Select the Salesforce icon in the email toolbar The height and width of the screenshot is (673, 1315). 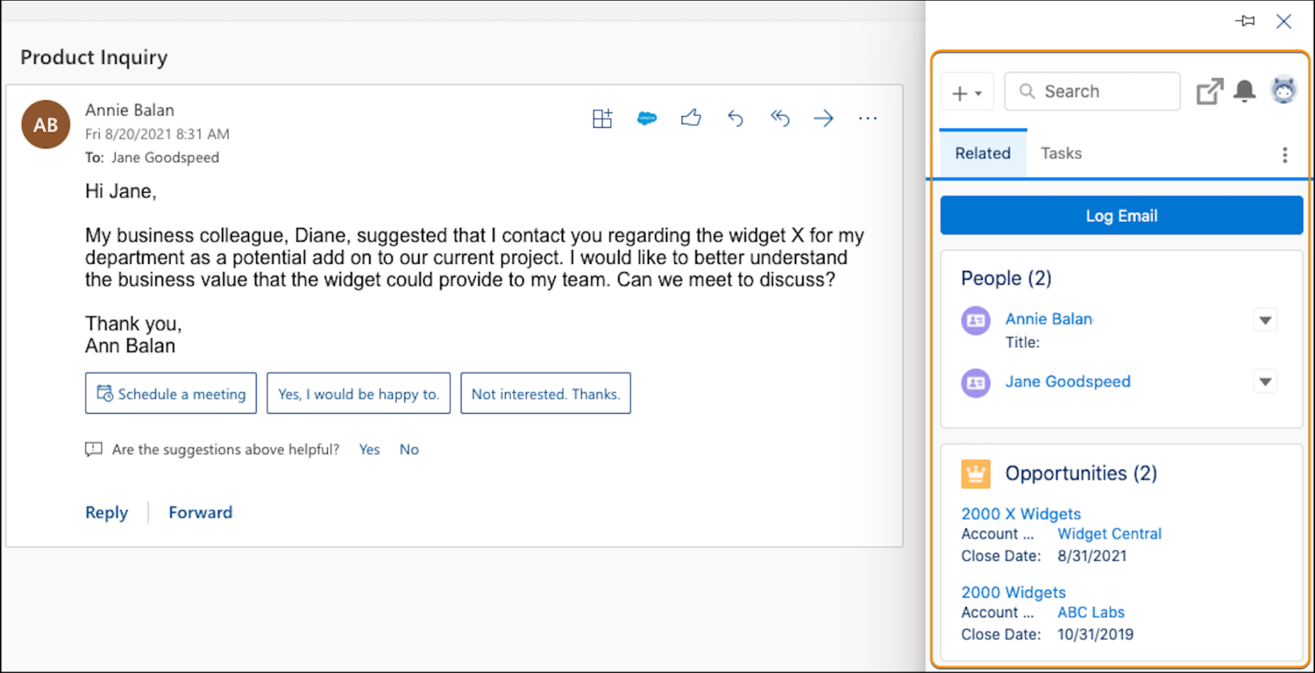(x=647, y=118)
